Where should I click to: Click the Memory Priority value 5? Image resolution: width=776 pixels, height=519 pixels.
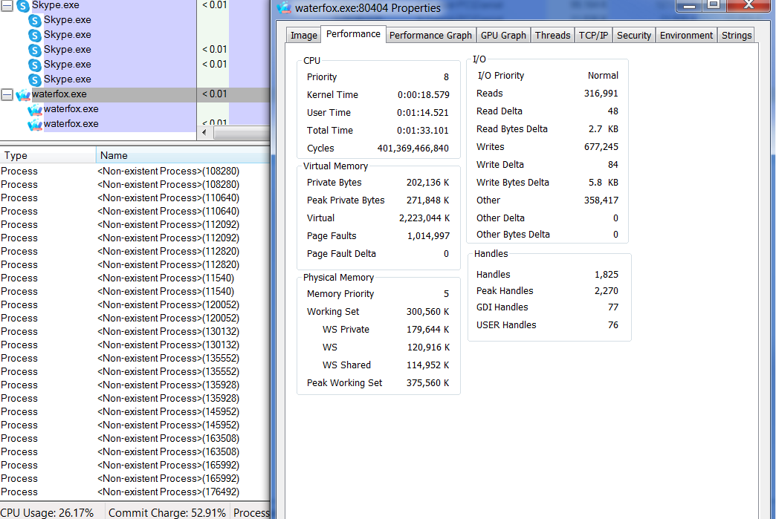tap(446, 294)
